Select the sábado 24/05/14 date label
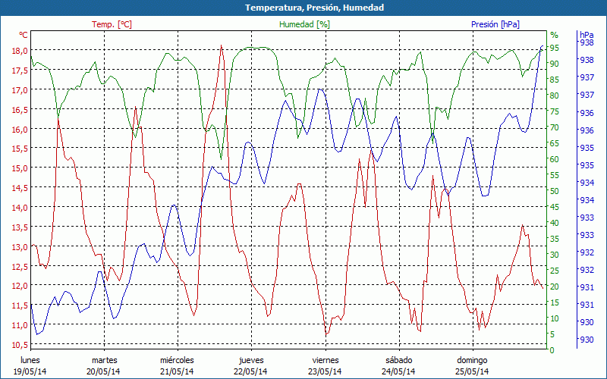607x379 pixels. (x=398, y=365)
